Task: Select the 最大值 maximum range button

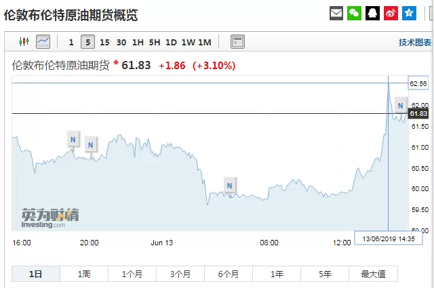Action: 374,274
